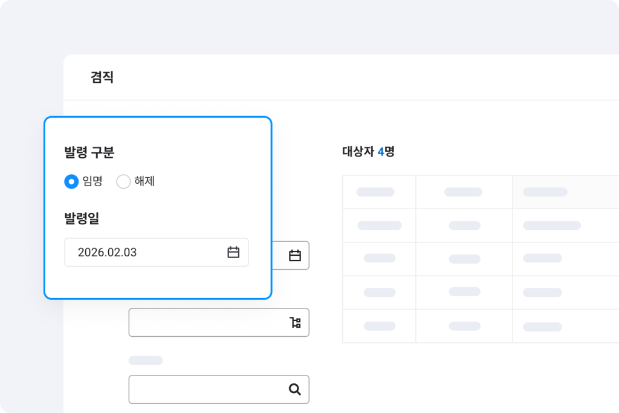The image size is (619, 413).
Task: Click the 발령 구분 section label
Action: tap(89, 152)
